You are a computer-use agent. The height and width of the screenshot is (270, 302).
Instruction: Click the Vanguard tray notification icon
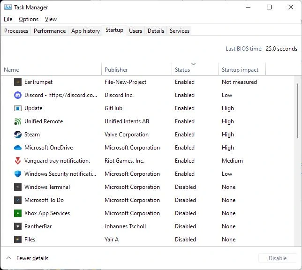click(x=18, y=161)
